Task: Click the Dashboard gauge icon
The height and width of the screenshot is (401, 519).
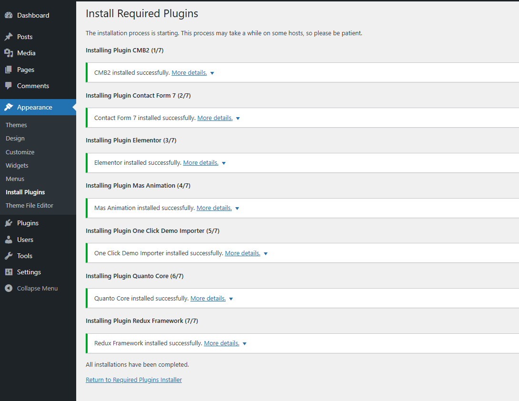Action: coord(9,15)
